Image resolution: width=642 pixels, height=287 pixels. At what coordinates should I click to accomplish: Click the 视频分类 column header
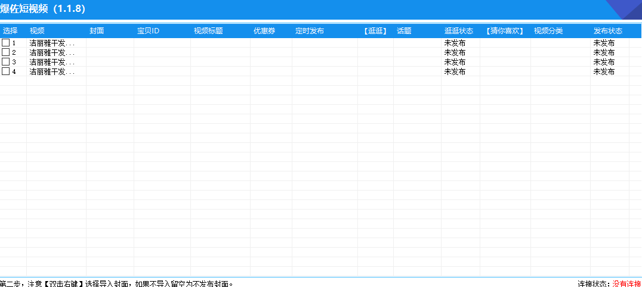coord(548,31)
